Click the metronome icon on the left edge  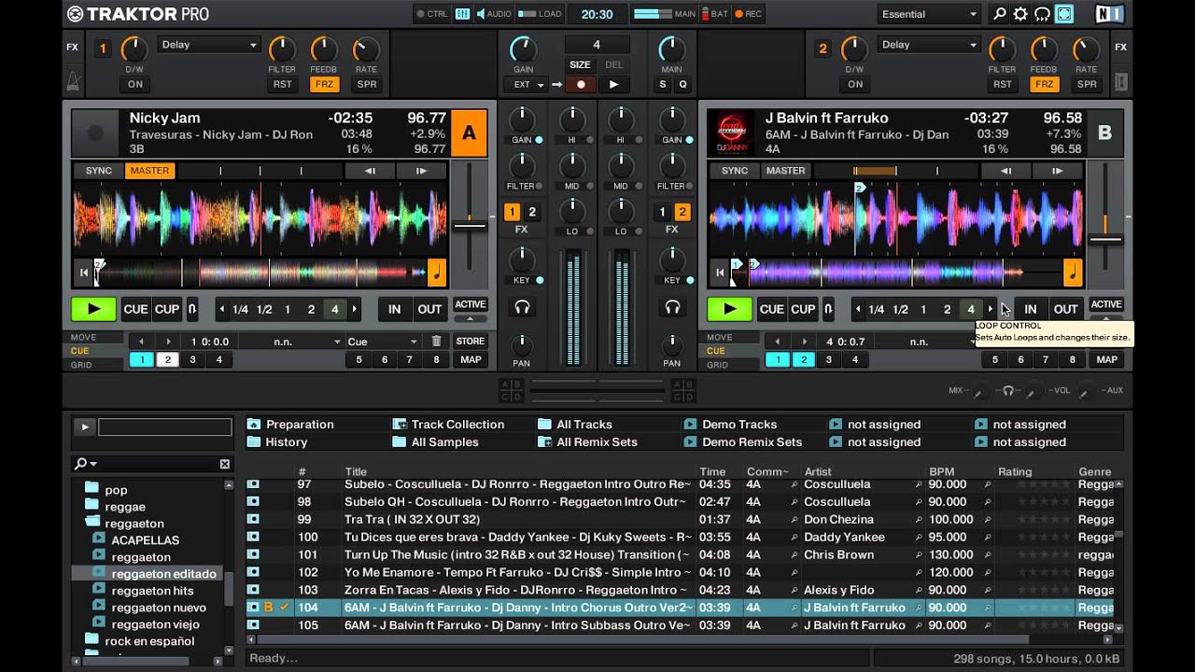73,81
